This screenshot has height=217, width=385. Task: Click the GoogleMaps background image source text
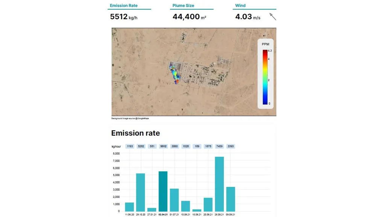click(130, 118)
